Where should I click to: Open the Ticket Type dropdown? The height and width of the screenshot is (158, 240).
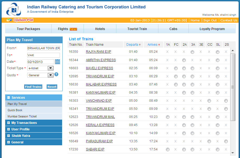pyautogui.click(x=50, y=68)
